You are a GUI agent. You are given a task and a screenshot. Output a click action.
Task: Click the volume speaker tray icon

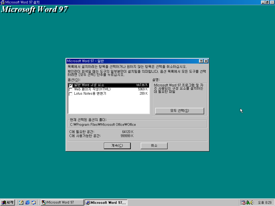click(x=252, y=203)
